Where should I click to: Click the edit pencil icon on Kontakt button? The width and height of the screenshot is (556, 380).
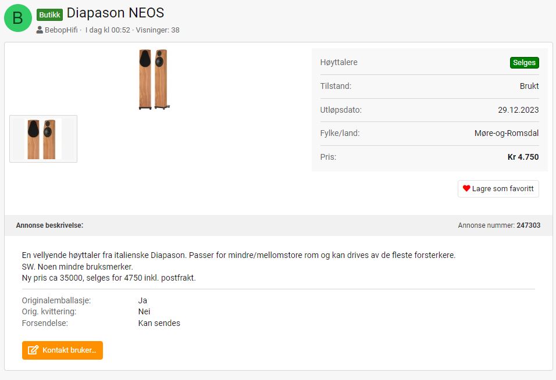[33, 350]
